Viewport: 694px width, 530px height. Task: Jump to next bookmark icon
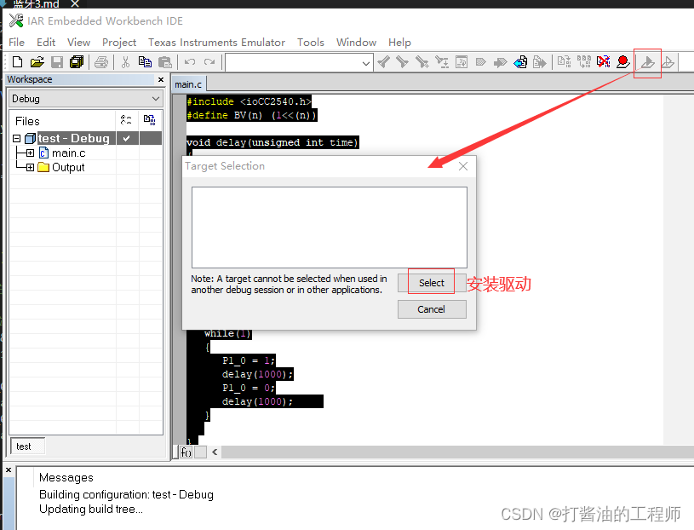tap(500, 62)
